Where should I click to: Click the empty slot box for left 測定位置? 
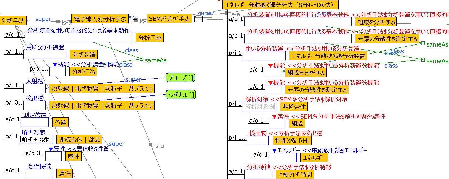coord(35,122)
